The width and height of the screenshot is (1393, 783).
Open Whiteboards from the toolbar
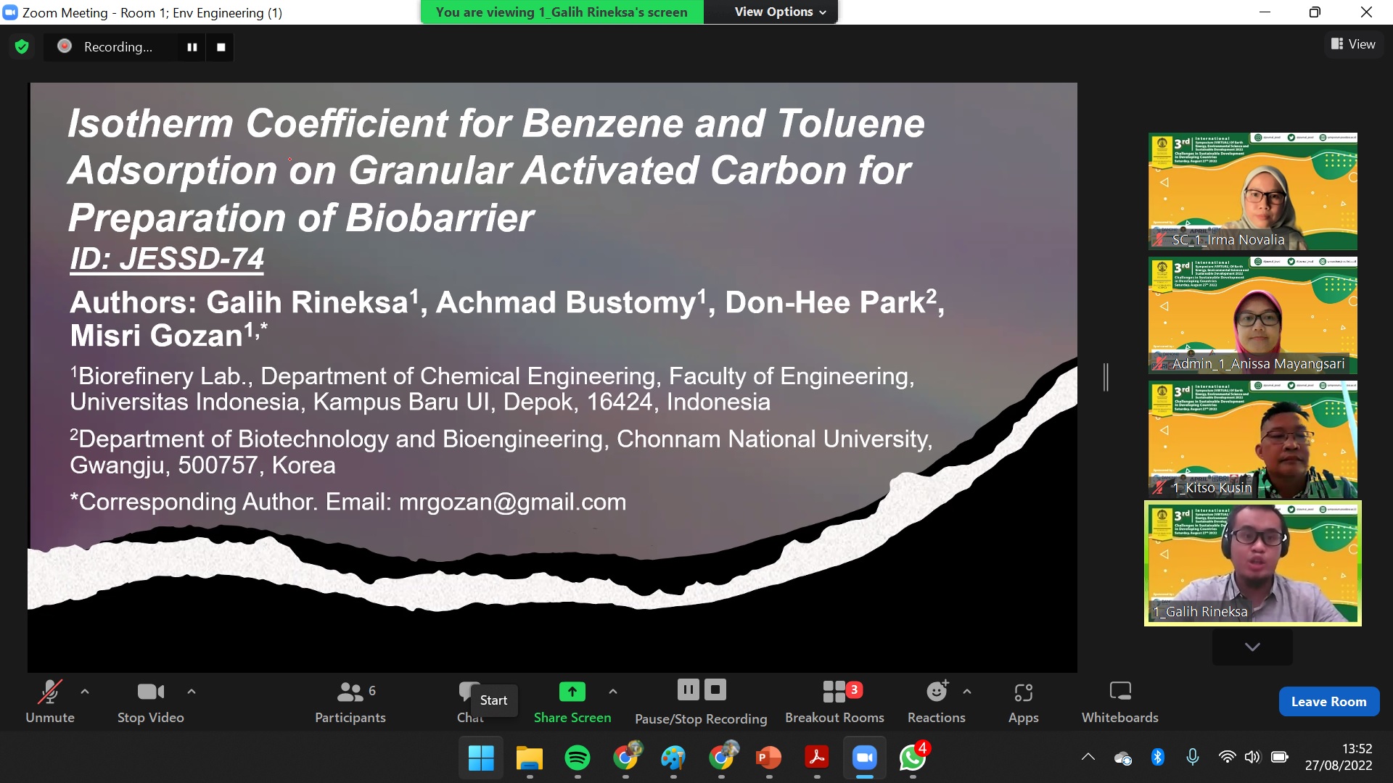[x=1119, y=692]
